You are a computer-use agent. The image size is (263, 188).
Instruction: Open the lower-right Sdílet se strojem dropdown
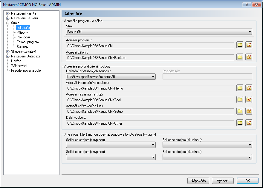click(x=207, y=157)
